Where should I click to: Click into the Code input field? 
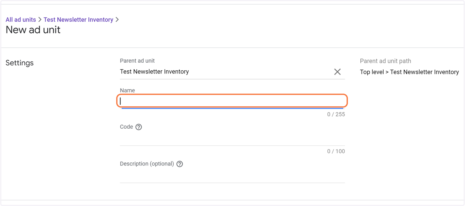click(232, 139)
